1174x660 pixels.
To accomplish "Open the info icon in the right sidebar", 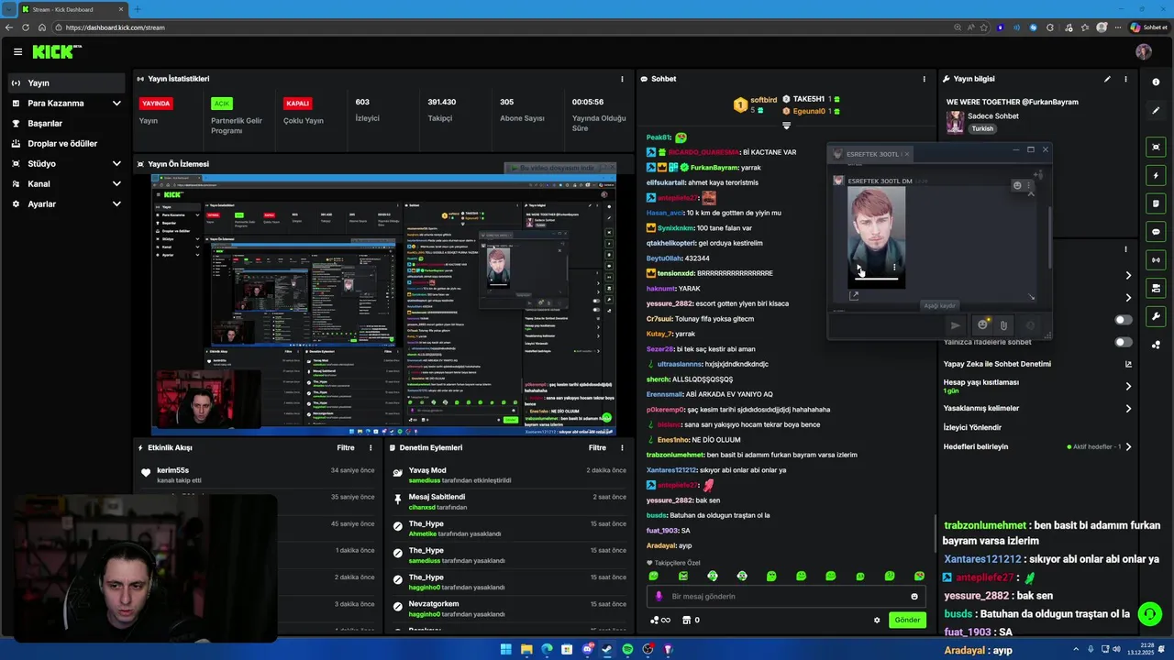I will (1156, 82).
